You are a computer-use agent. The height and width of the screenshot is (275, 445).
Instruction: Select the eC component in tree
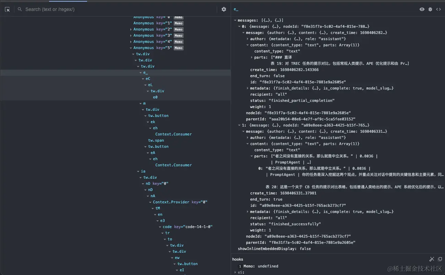pyautogui.click(x=148, y=79)
